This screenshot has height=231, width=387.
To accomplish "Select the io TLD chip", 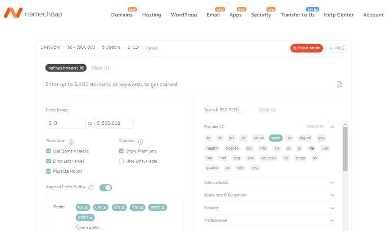I will (x=289, y=148).
